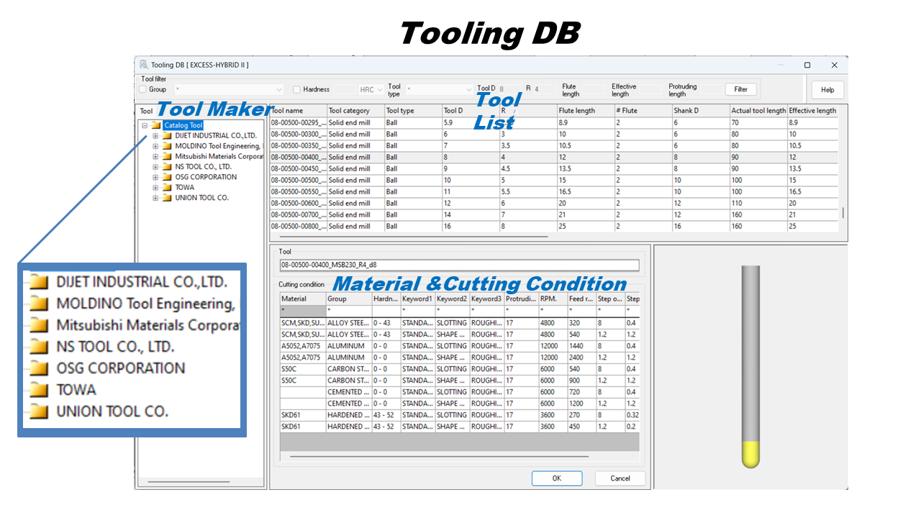Select OSG CORPORATION in the tree
This screenshot has width=921, height=518.
(x=206, y=177)
